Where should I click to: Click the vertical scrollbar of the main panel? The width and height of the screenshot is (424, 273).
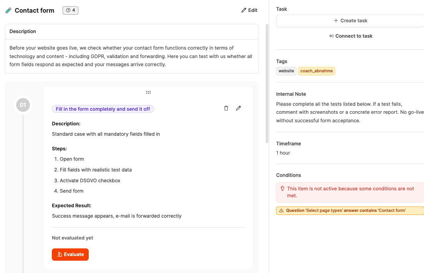point(267,84)
